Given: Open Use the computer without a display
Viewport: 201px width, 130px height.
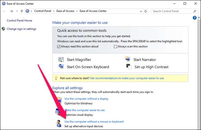Looking at the screenshot, I should point(86,99).
